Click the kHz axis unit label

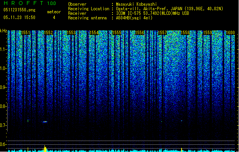[3, 31]
